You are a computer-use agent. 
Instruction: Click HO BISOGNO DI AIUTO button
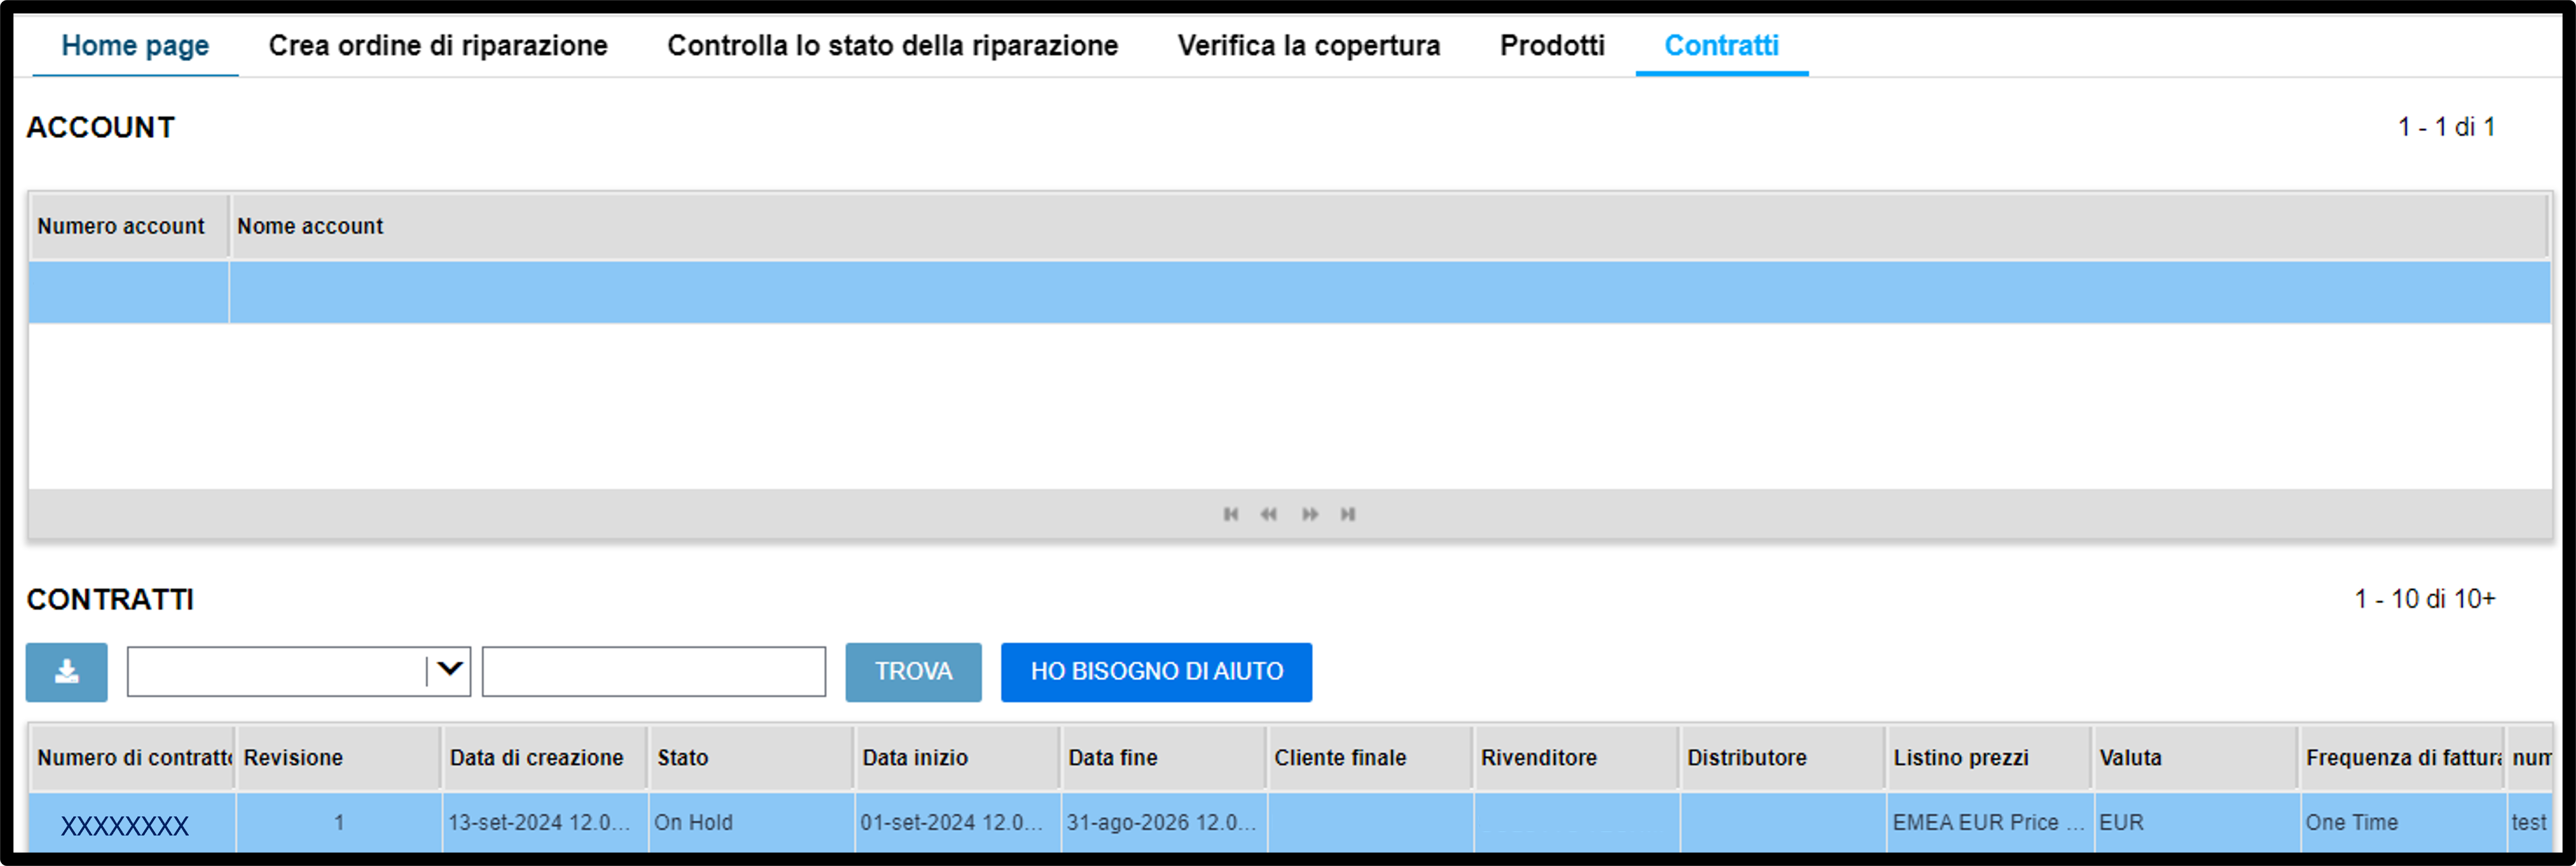click(1156, 672)
